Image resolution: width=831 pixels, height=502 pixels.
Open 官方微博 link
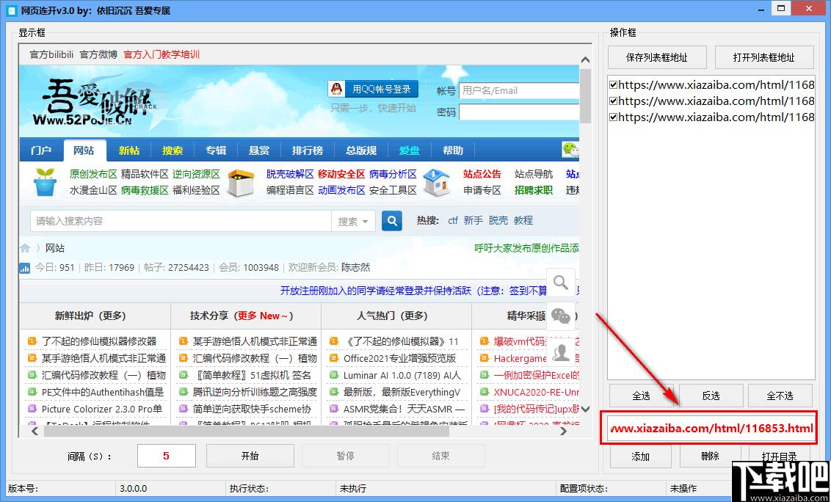98,54
